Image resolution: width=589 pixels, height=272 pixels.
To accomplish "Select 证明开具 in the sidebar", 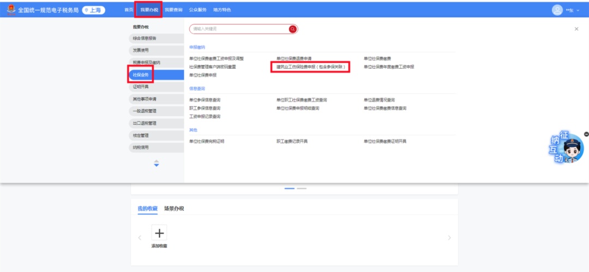I will (x=156, y=87).
